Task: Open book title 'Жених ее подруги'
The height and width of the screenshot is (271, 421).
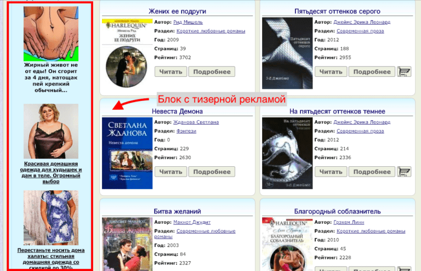Action: [x=177, y=12]
